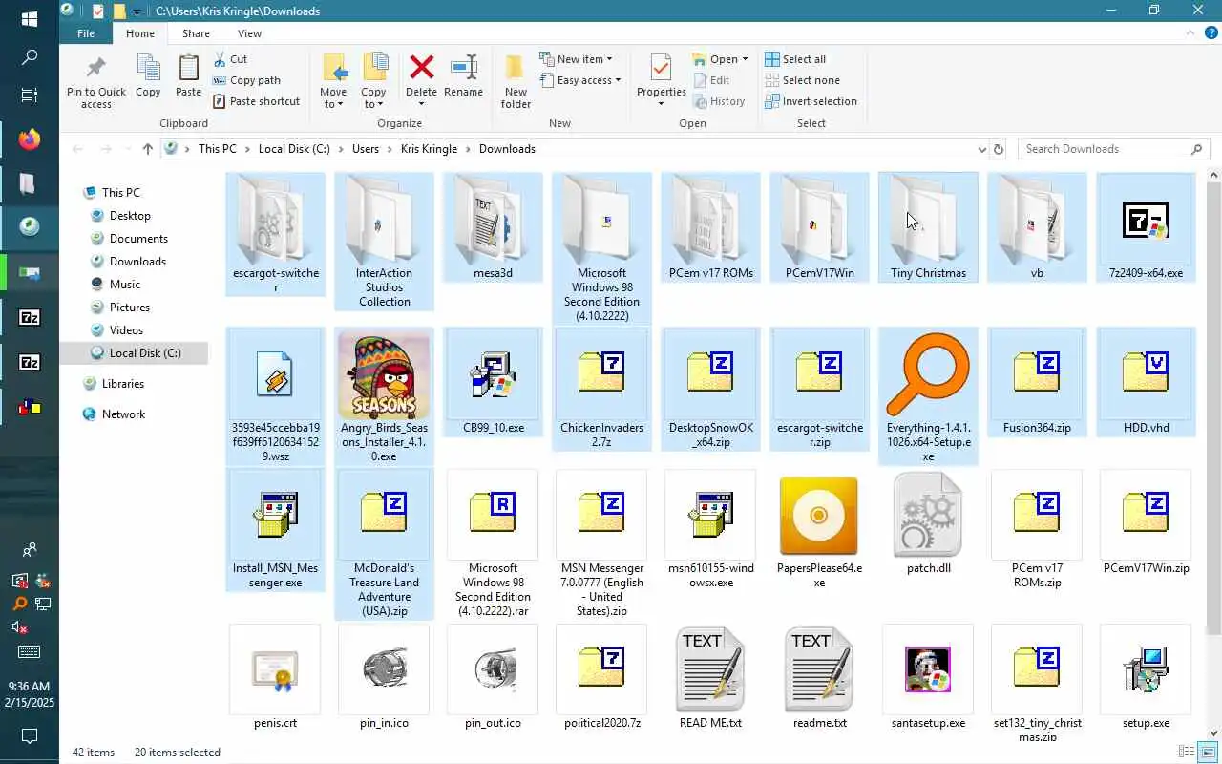Click the Rename icon
The image size is (1222, 764).
463,68
